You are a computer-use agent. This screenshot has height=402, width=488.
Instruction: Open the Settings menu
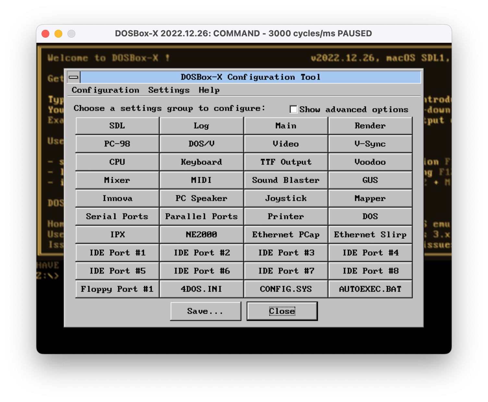point(169,90)
